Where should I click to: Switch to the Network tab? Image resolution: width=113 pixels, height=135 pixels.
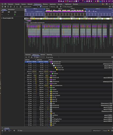coord(30,4)
